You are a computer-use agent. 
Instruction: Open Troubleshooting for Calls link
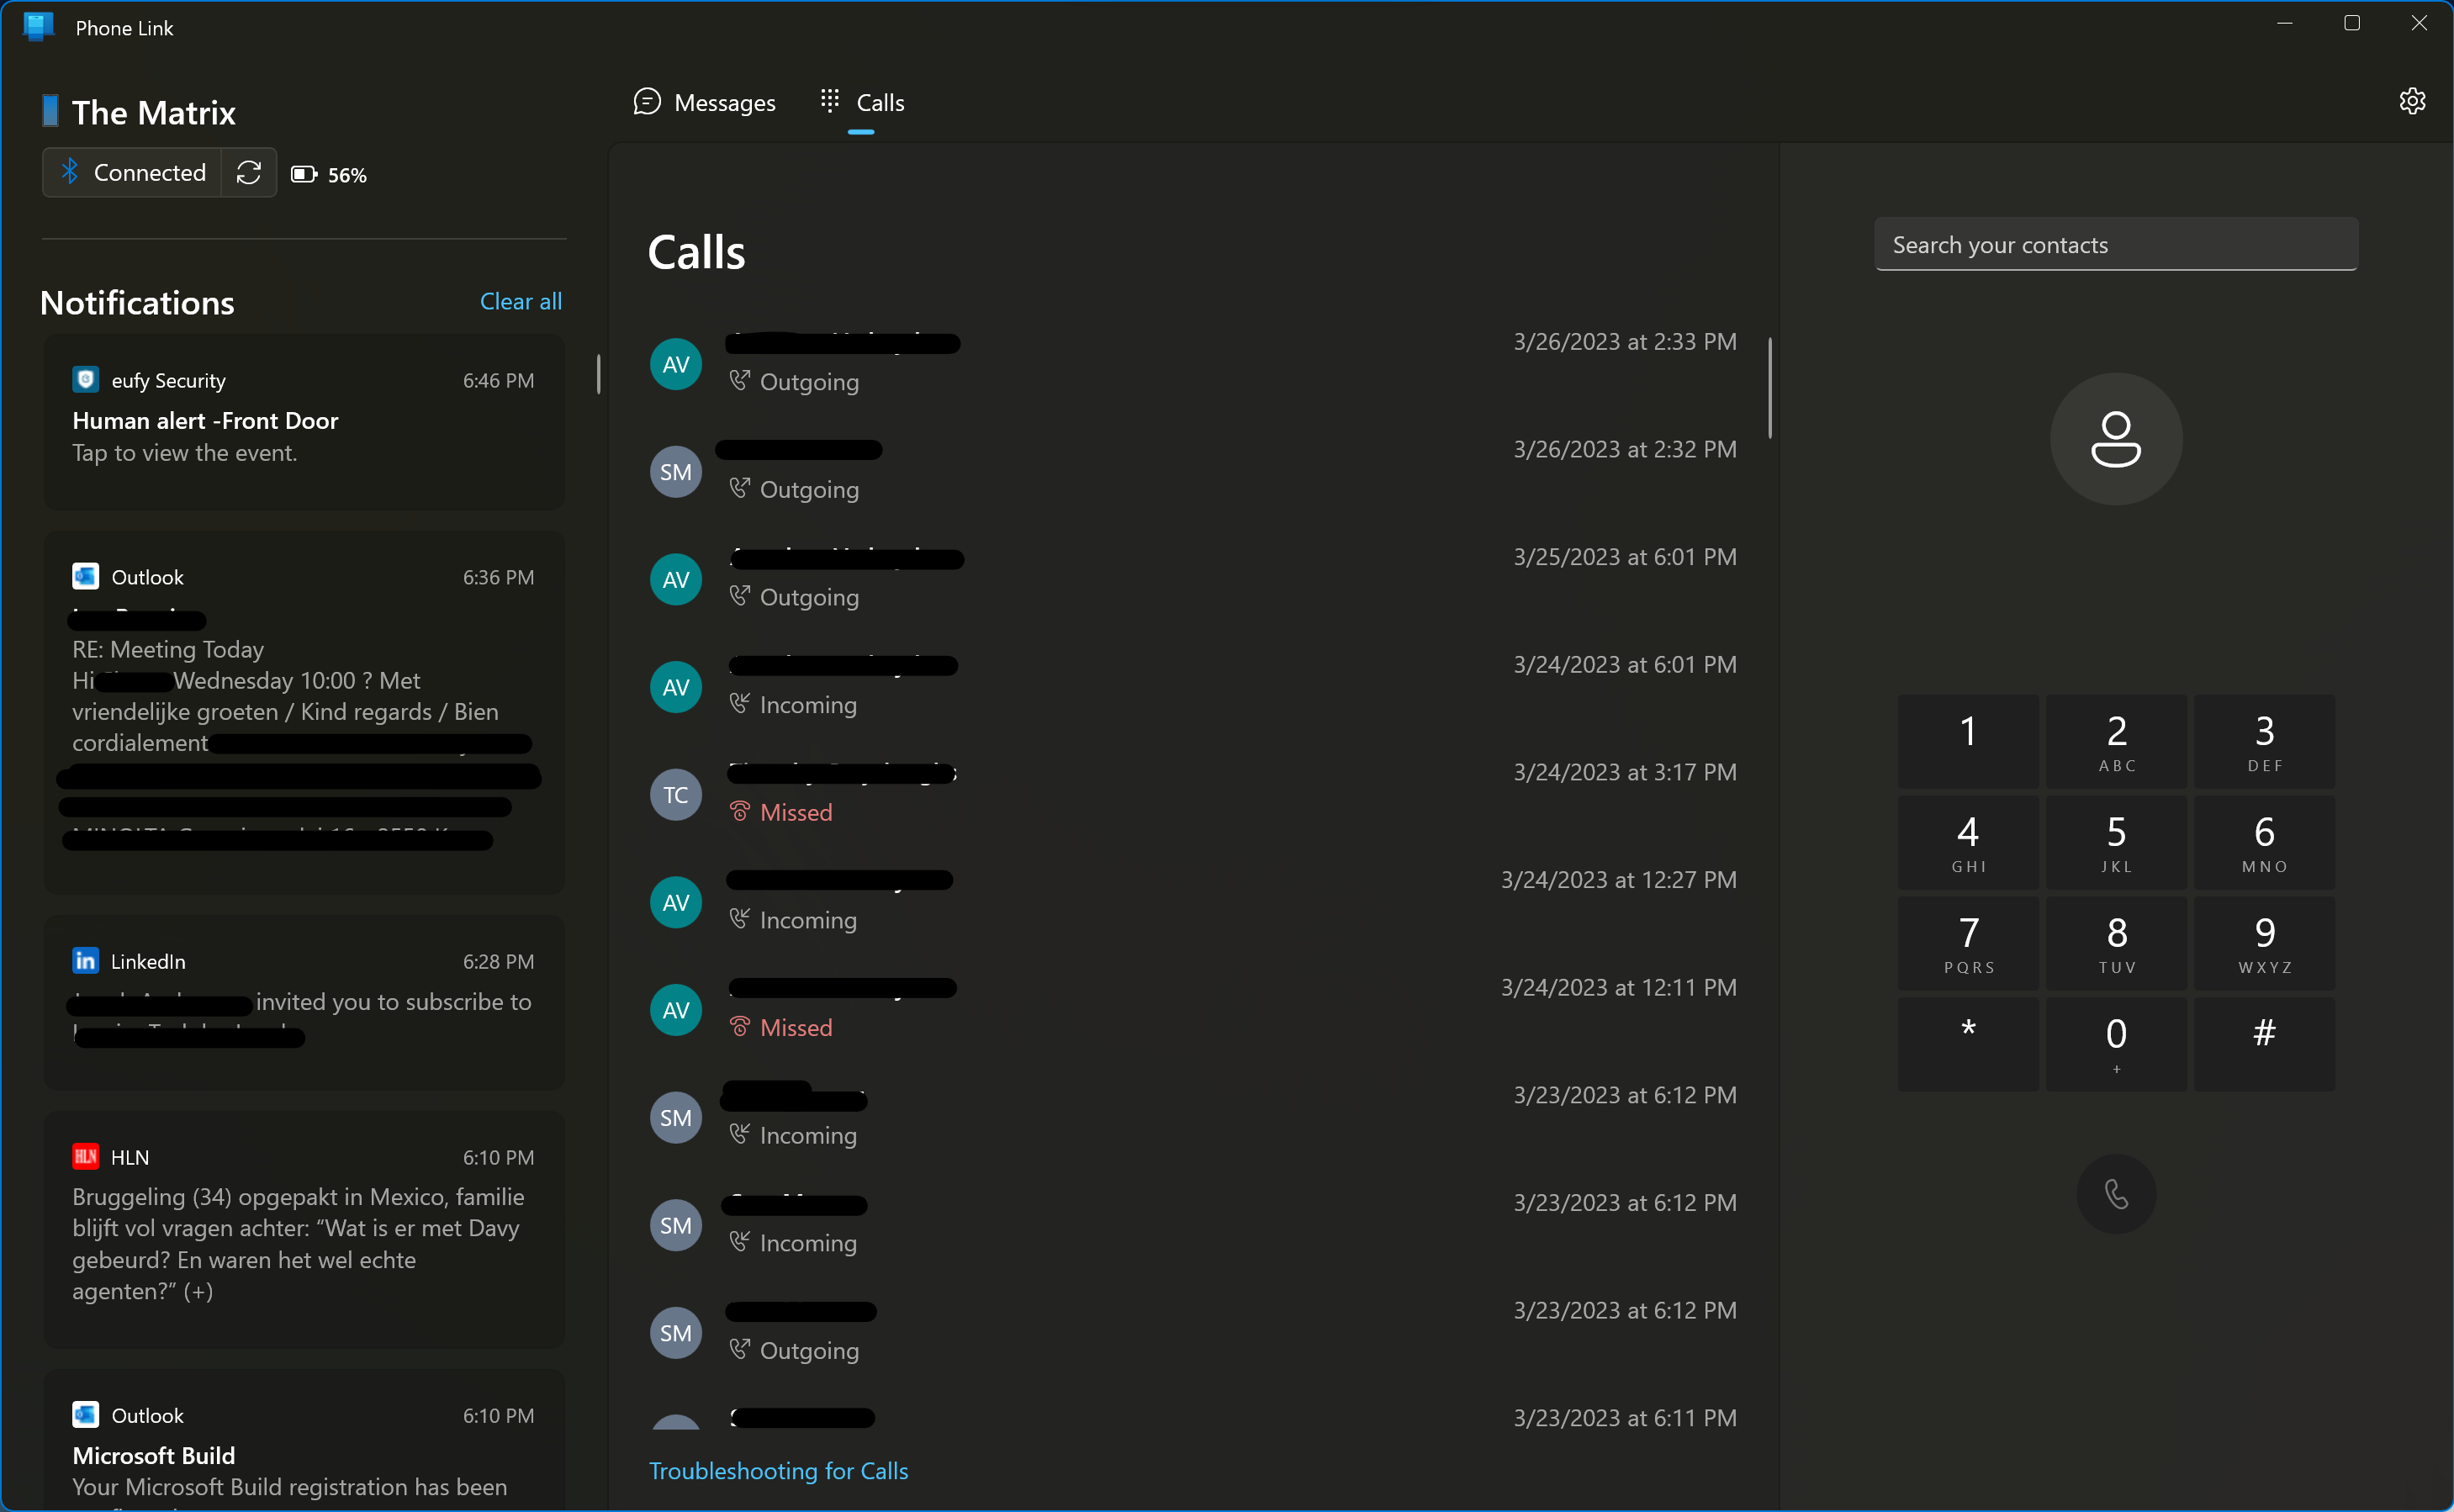coord(778,1470)
